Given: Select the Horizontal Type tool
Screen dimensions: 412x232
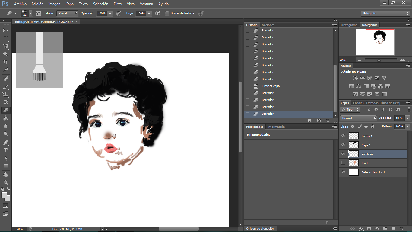Looking at the screenshot, I should click(6, 150).
